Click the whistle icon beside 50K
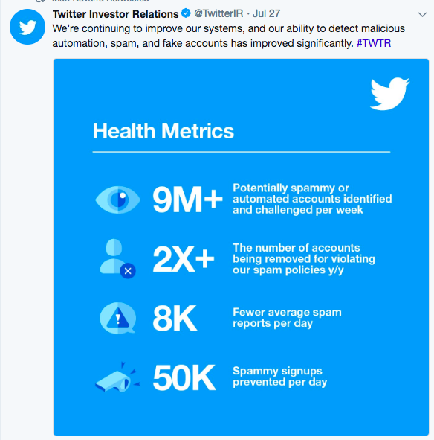434x440 pixels. click(x=117, y=377)
